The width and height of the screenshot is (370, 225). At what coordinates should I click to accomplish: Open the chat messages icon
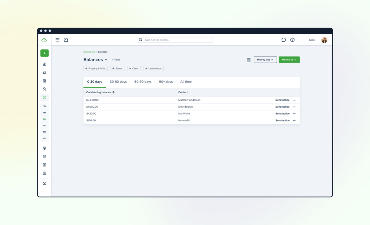(x=284, y=40)
